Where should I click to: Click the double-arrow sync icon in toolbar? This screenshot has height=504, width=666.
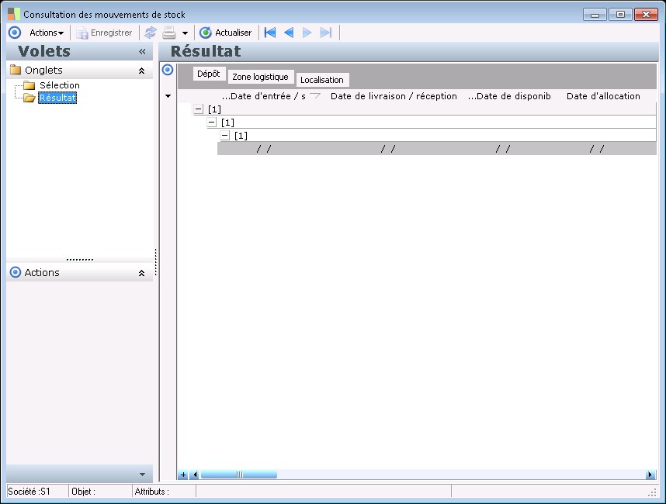click(150, 33)
